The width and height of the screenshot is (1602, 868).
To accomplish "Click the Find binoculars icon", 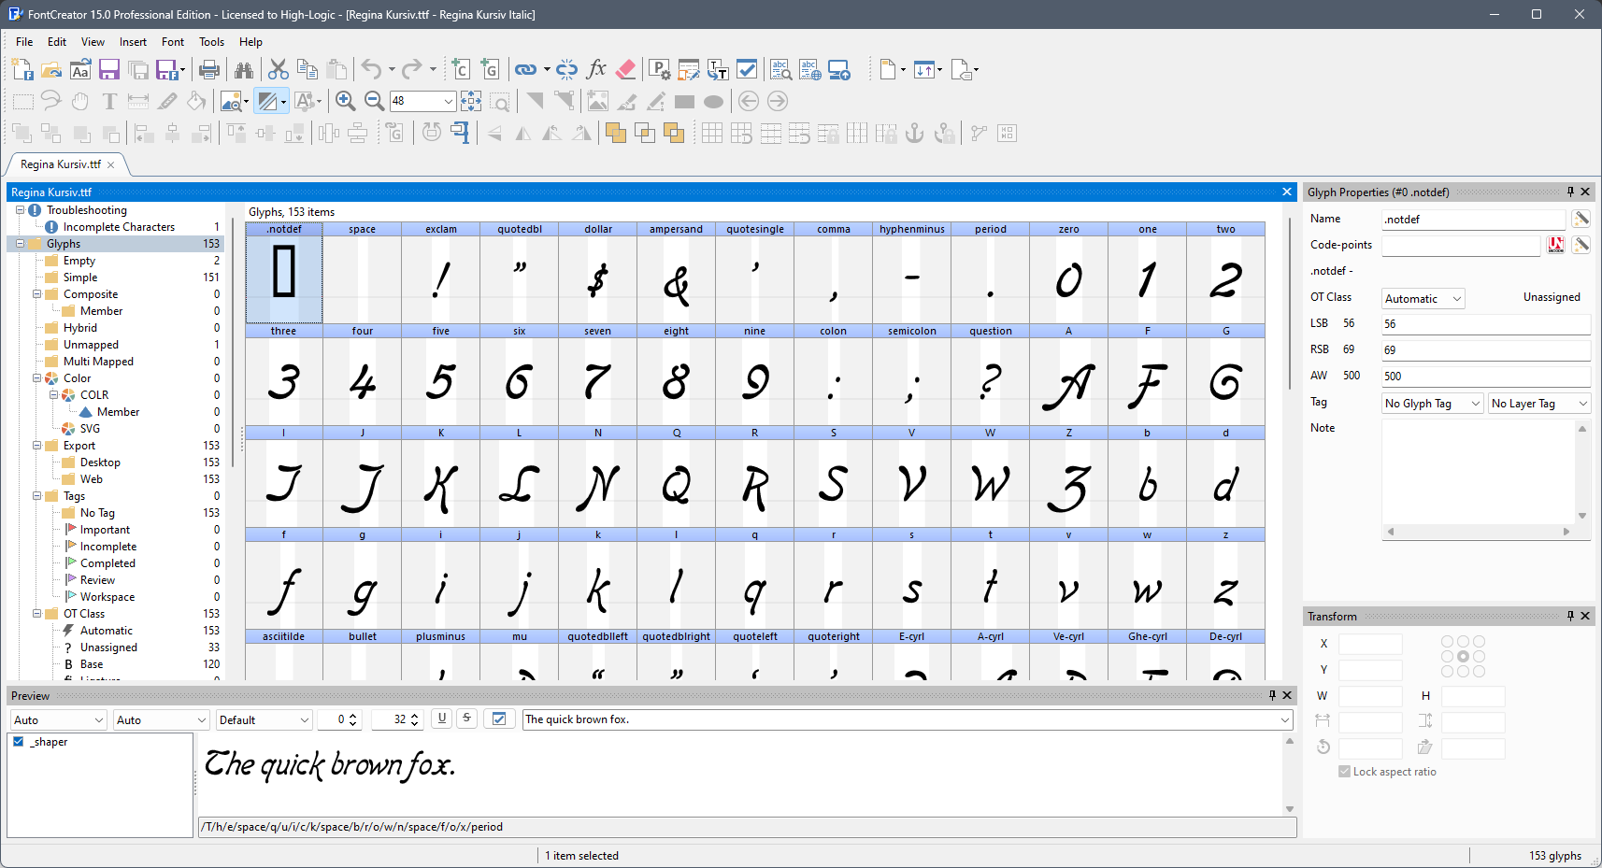I will click(x=244, y=69).
